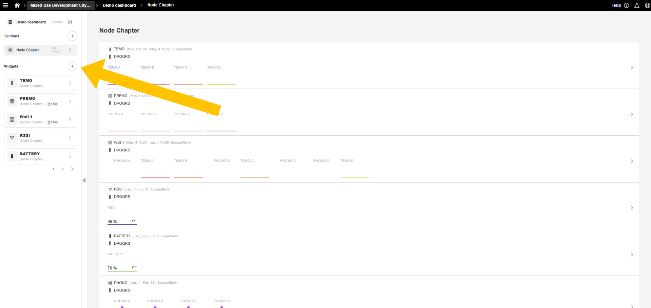Open the hamburger main menu
Image resolution: width=651 pixels, height=308 pixels.
(x=5, y=5)
